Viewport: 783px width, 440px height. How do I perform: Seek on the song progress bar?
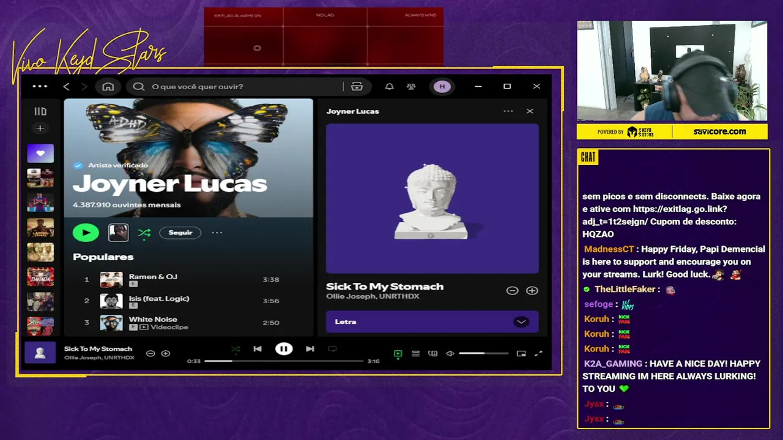coord(284,361)
